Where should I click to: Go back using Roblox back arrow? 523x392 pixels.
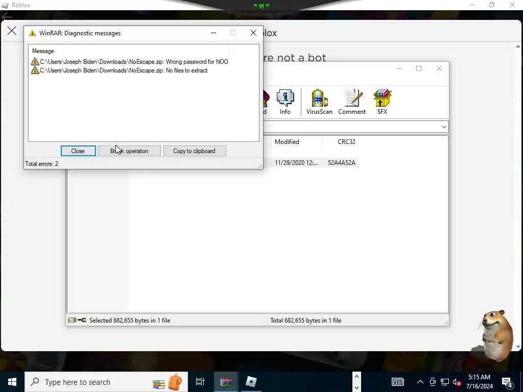(x=7, y=16)
